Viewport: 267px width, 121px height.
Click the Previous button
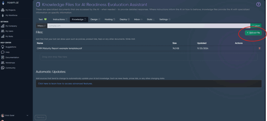click(40, 118)
